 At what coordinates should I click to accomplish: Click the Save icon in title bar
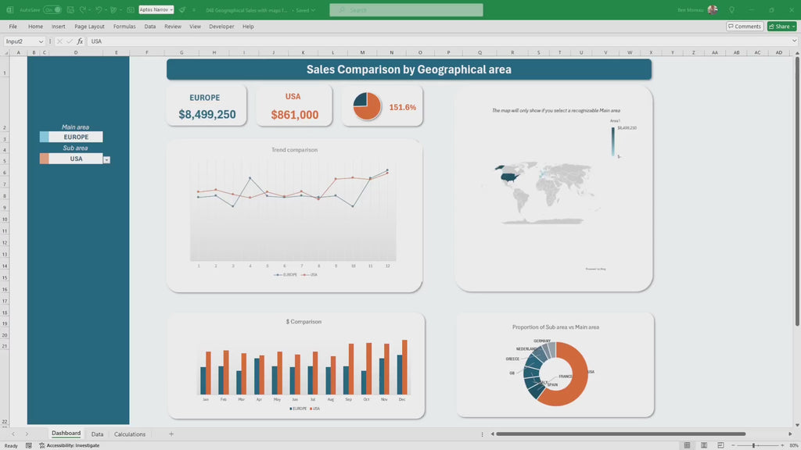click(70, 10)
